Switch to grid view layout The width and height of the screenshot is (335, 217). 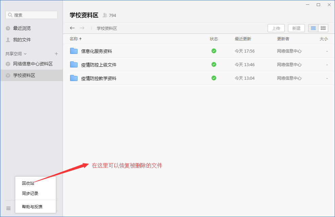323,28
